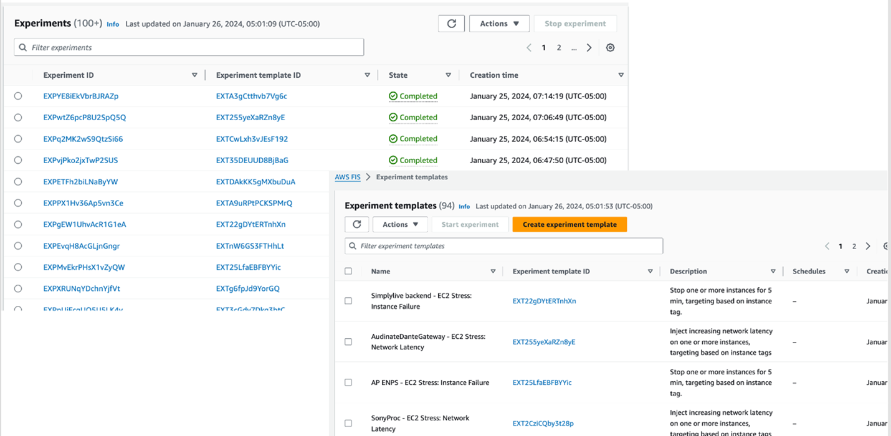This screenshot has height=436, width=891.
Task: Select the radio button for experiment EXPYE8iEkVbrBJRAZp
Action: click(x=17, y=96)
